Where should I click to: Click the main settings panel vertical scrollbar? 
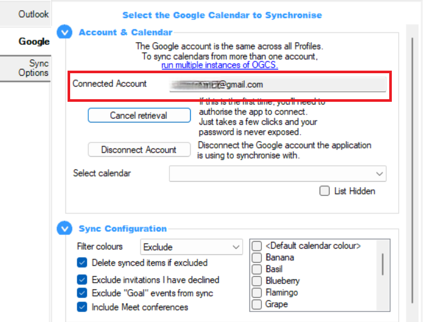click(x=412, y=170)
